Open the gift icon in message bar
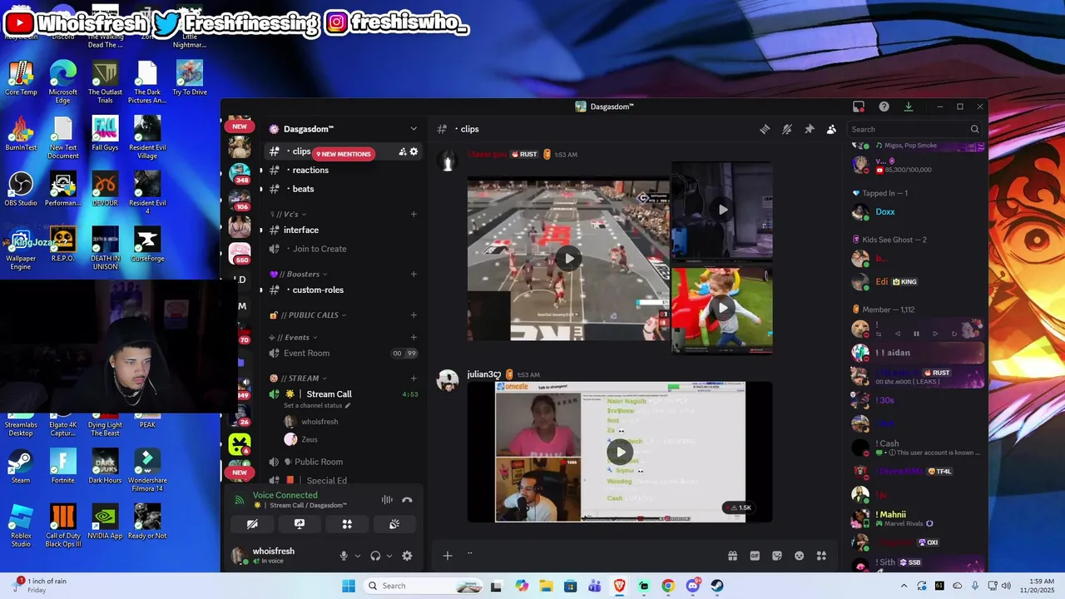The image size is (1065, 599). (x=733, y=556)
